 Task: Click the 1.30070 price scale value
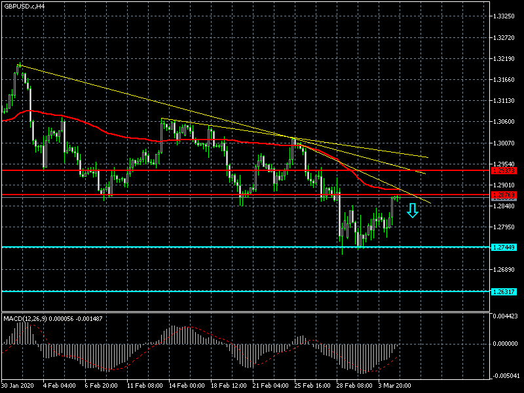point(505,143)
